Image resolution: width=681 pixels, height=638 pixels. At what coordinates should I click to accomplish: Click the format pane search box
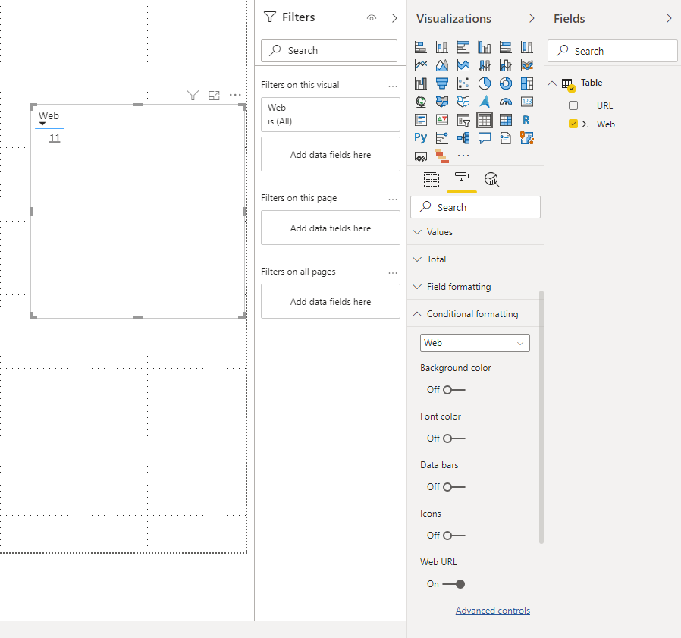click(475, 207)
